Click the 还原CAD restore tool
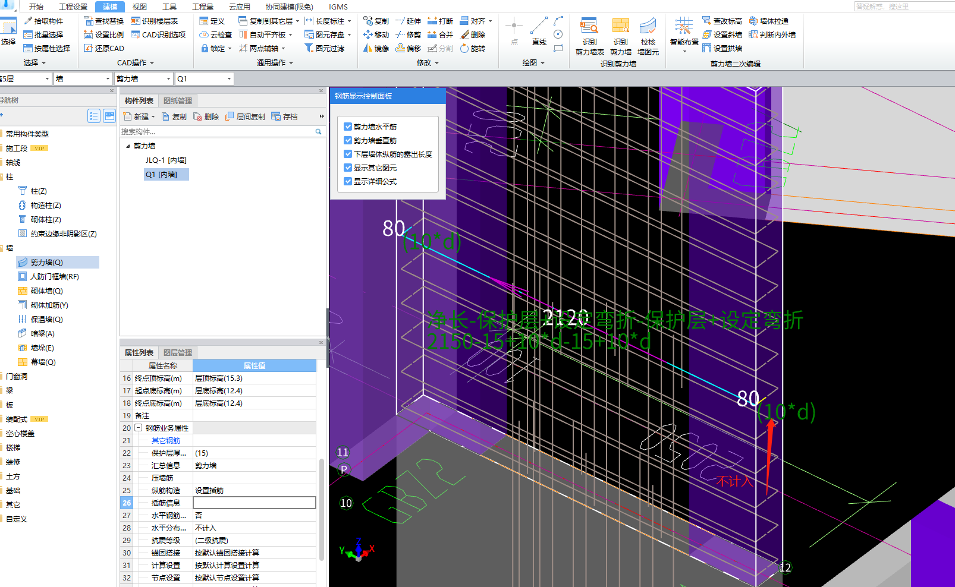 click(x=104, y=48)
